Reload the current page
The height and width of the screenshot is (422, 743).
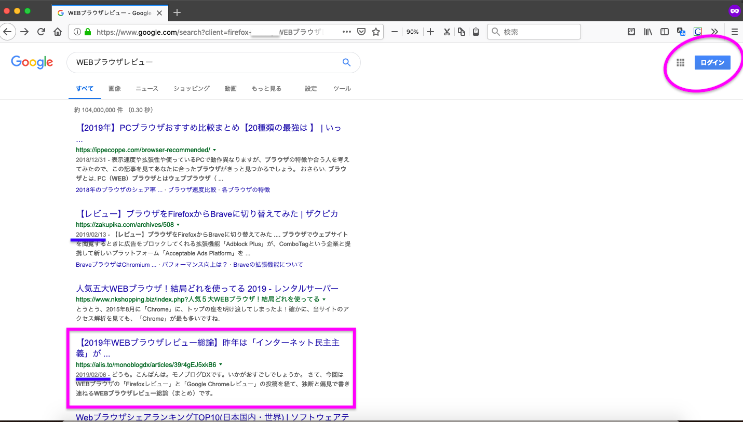(x=42, y=32)
